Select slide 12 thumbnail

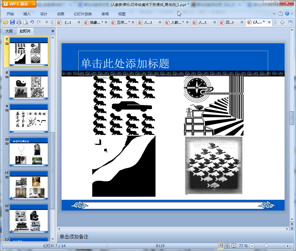tap(29, 219)
